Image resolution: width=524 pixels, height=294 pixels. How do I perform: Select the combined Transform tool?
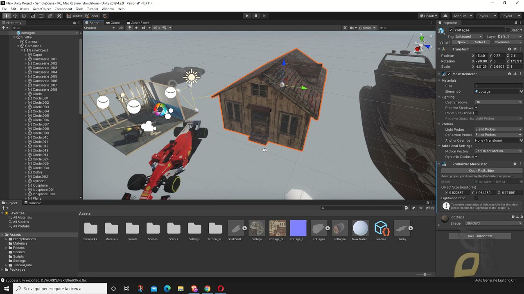tap(50, 16)
